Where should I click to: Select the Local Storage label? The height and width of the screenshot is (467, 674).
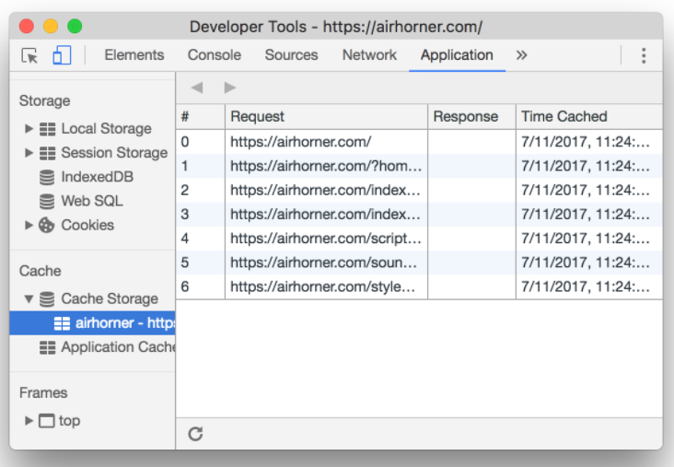pyautogui.click(x=106, y=129)
